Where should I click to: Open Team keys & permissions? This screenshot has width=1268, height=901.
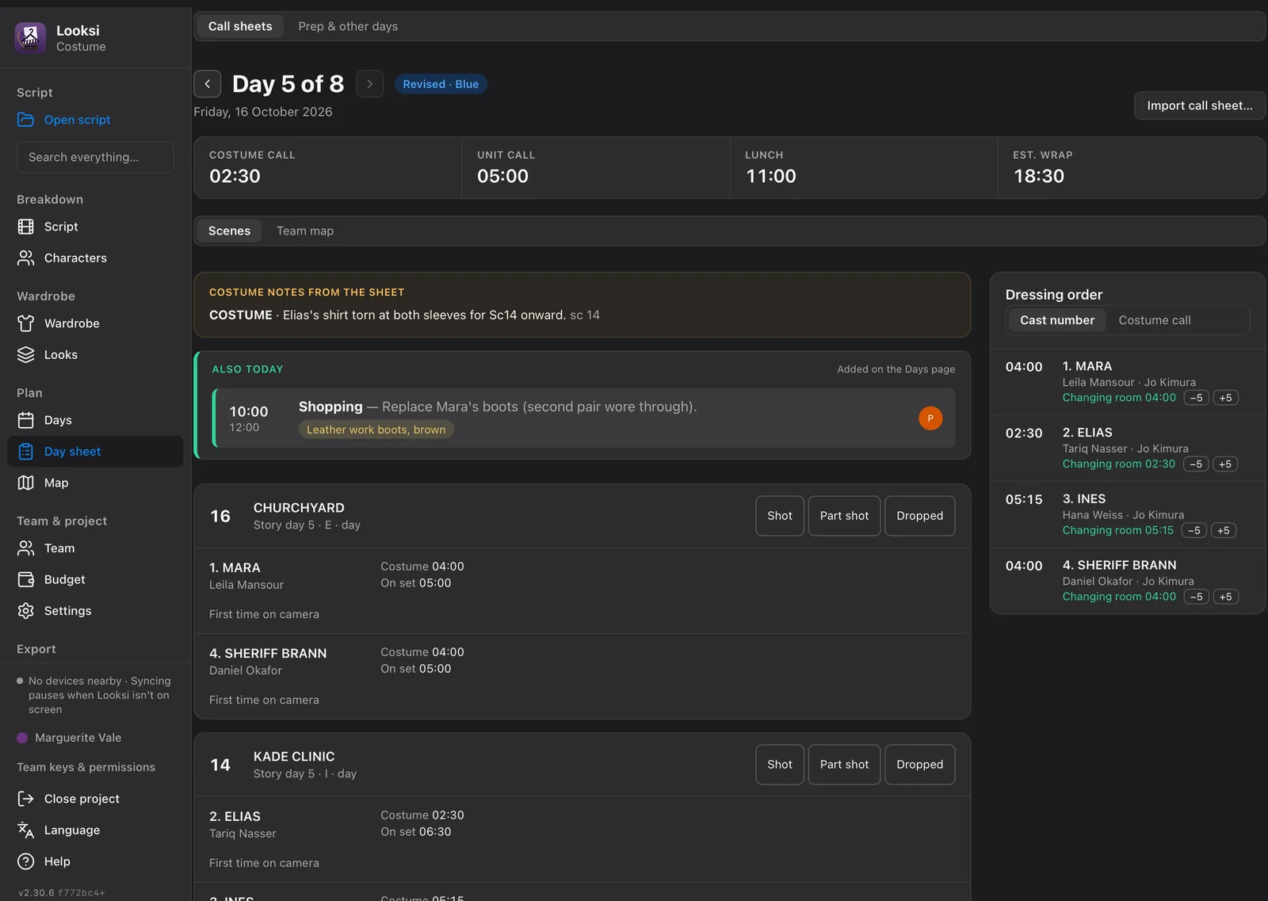point(86,767)
